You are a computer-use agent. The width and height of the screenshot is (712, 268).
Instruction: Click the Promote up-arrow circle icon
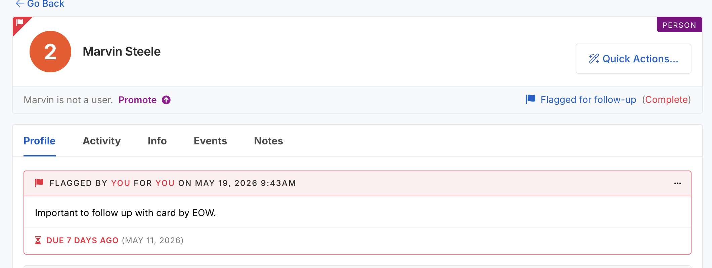(166, 100)
